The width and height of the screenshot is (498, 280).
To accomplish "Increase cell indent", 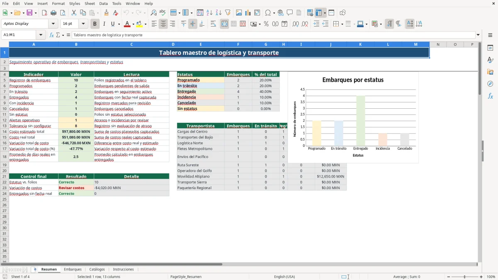I will coord(316,24).
